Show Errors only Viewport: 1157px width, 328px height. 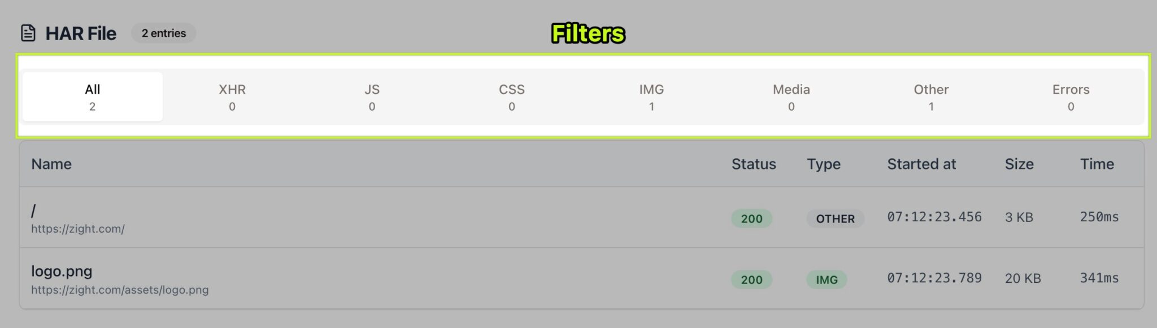1071,96
